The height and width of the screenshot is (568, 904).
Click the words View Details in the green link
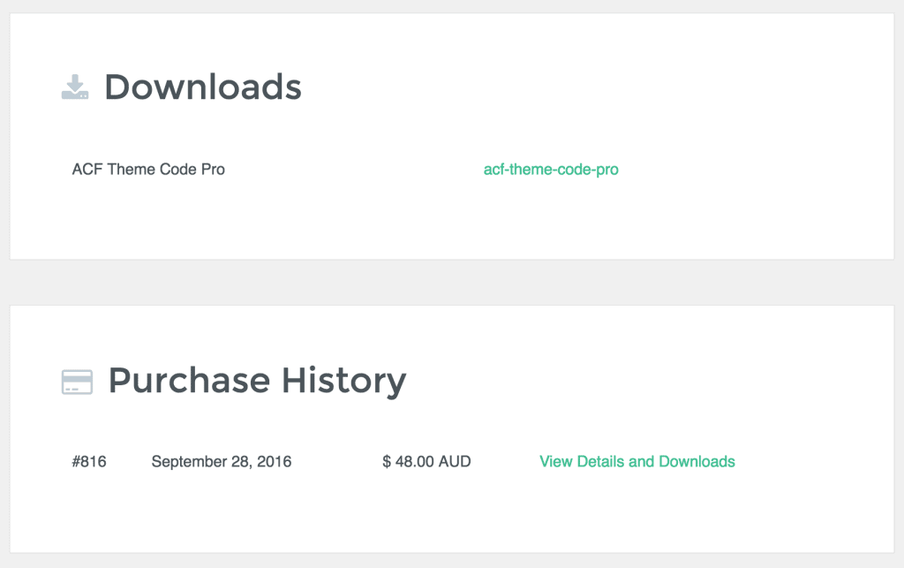point(582,461)
